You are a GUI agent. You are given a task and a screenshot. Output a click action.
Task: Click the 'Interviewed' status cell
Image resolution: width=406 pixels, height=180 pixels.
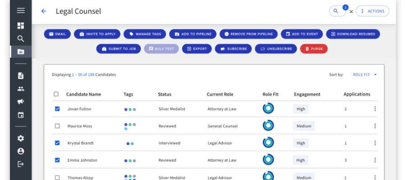[x=169, y=143]
